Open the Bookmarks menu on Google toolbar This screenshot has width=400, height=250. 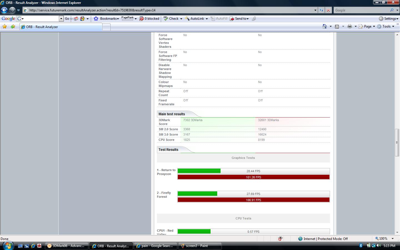(109, 19)
